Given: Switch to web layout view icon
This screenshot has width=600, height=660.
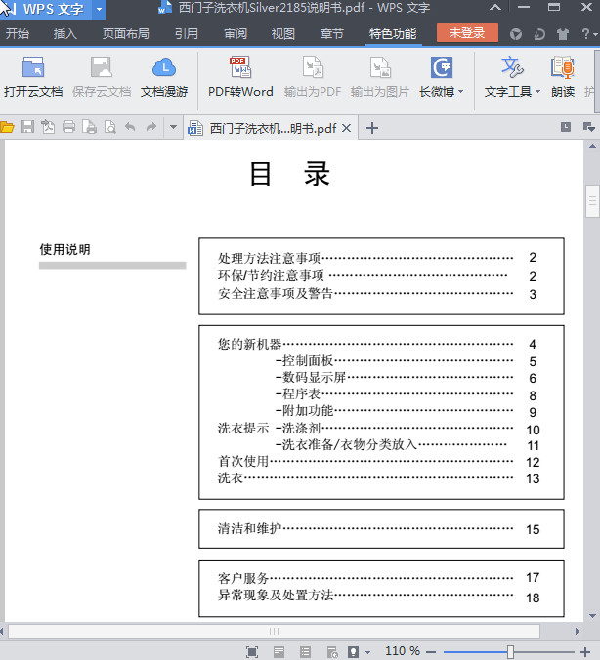Looking at the screenshot, I should tap(332, 652).
